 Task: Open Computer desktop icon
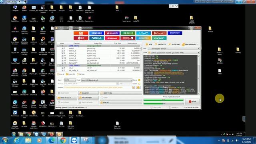coord(15,8)
